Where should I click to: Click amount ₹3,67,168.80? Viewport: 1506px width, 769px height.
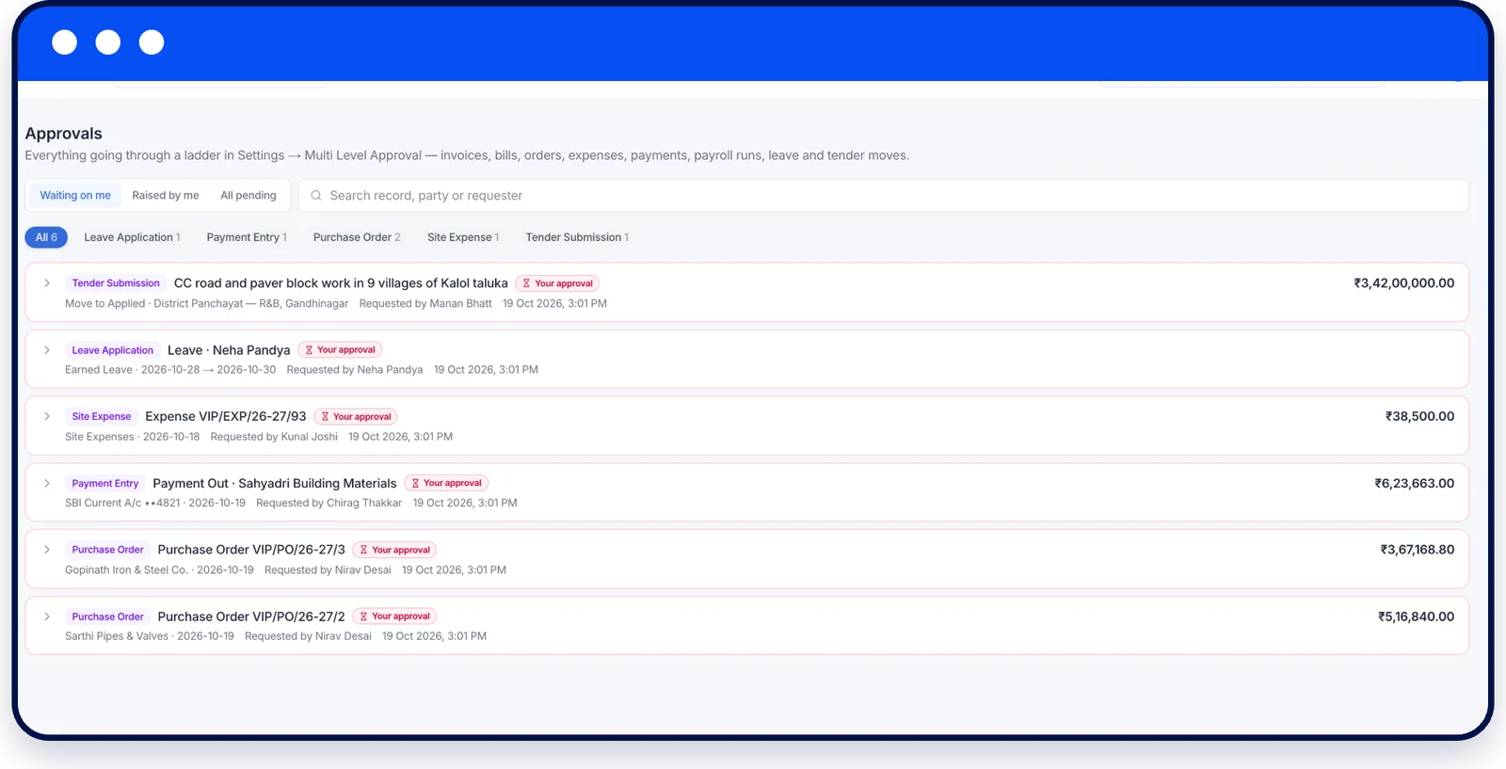pyautogui.click(x=1417, y=550)
